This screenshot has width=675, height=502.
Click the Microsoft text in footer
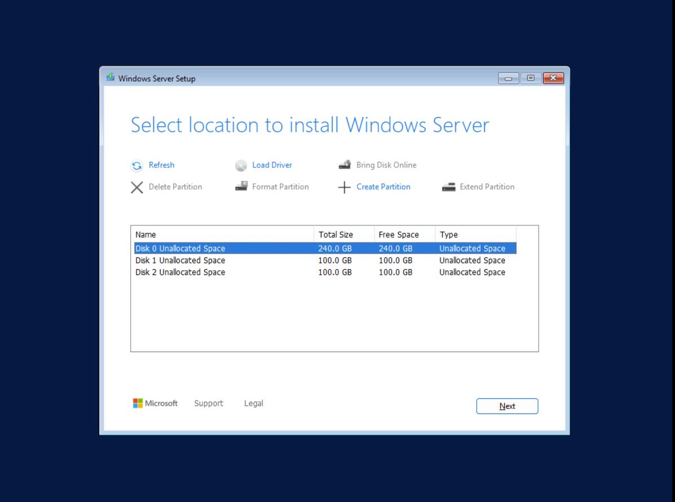pos(161,403)
